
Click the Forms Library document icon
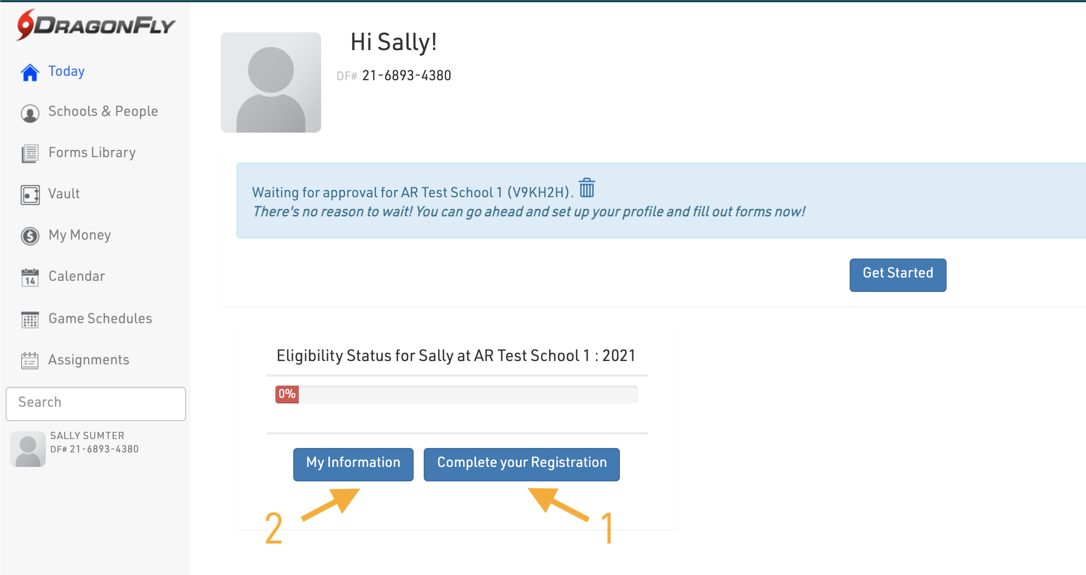[30, 153]
